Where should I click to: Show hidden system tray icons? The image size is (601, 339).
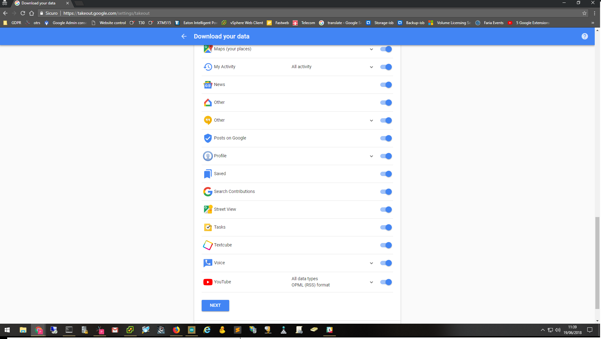(543, 330)
